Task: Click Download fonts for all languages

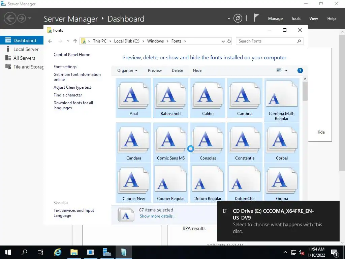Action: click(73, 105)
